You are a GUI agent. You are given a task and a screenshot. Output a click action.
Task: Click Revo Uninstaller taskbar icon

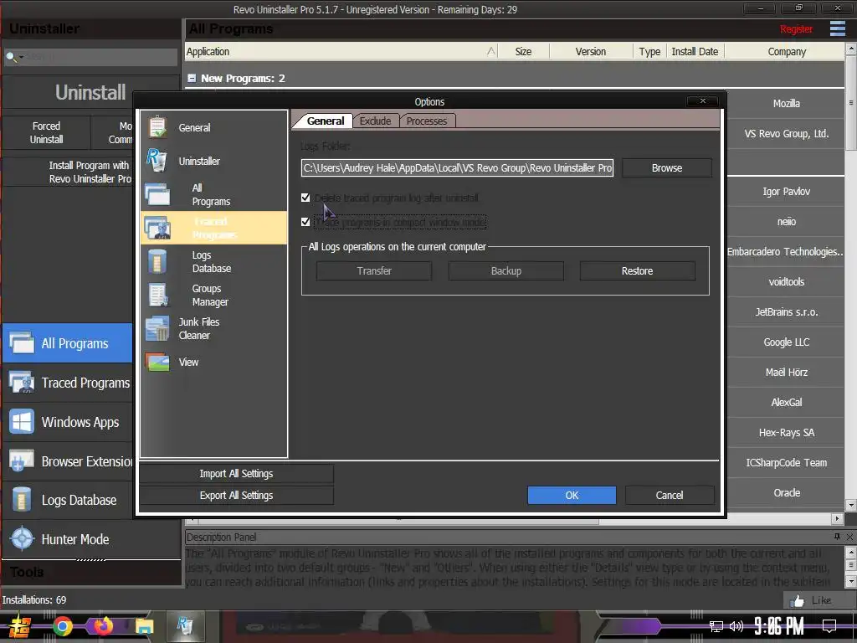[185, 626]
